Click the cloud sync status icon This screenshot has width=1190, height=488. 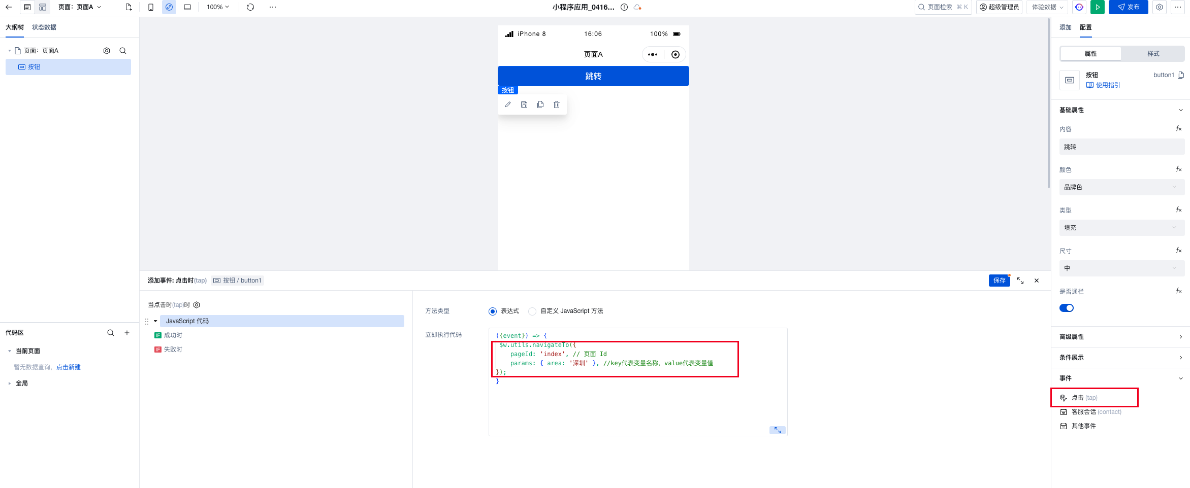point(637,7)
